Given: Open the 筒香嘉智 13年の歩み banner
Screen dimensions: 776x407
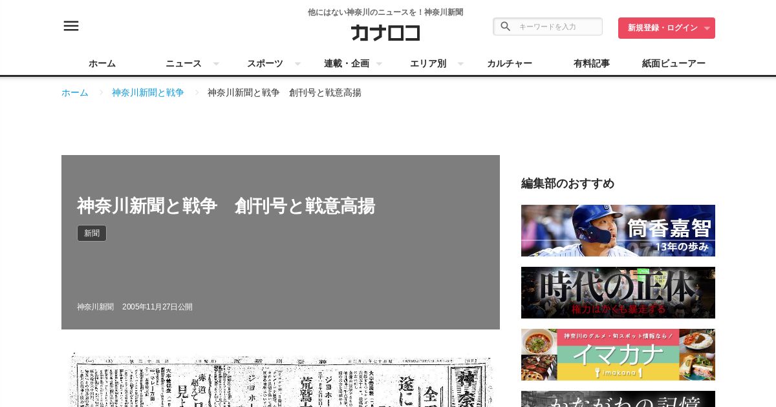Looking at the screenshot, I should tap(618, 231).
